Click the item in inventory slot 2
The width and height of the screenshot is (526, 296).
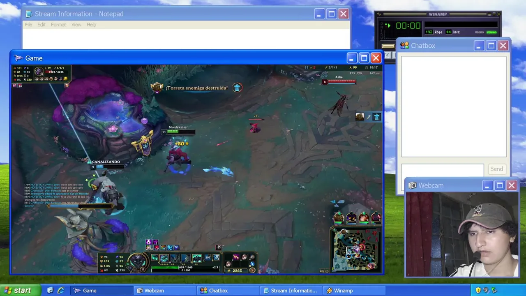[x=236, y=257]
